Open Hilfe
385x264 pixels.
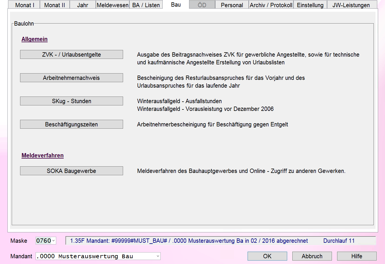tap(357, 256)
